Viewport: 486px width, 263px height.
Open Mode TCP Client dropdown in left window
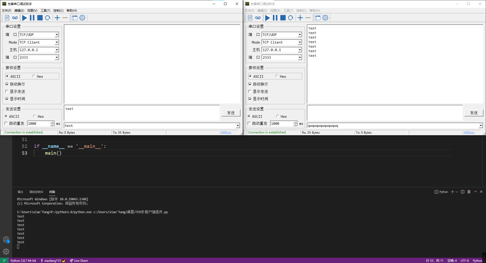click(57, 42)
